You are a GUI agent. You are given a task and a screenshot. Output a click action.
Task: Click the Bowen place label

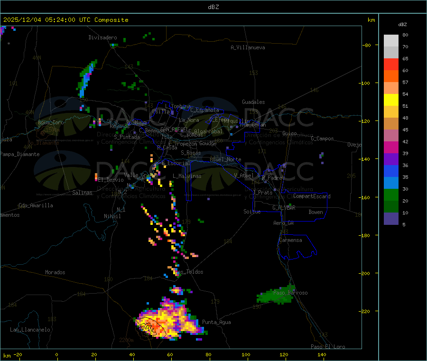[316, 212]
